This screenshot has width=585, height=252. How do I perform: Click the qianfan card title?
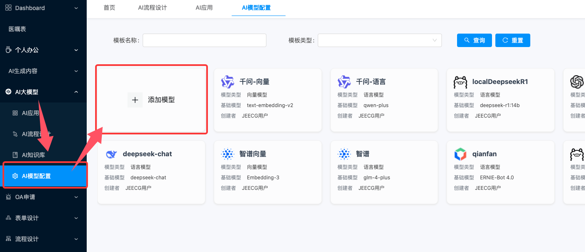click(484, 154)
